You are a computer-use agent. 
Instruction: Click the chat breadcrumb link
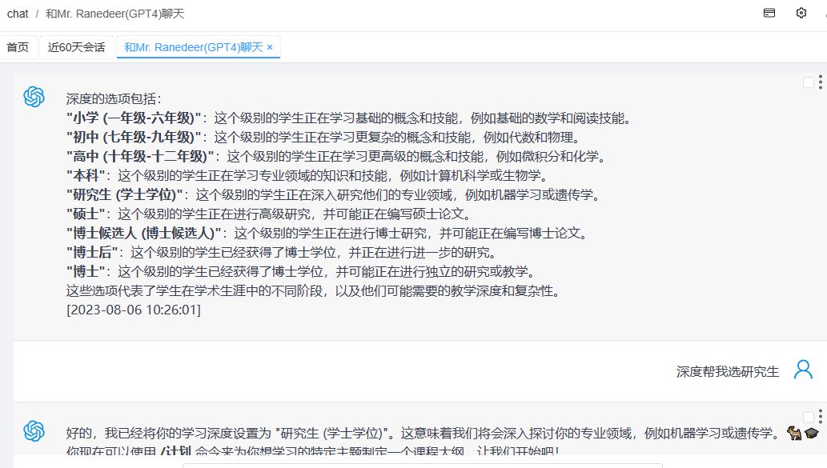(18, 14)
